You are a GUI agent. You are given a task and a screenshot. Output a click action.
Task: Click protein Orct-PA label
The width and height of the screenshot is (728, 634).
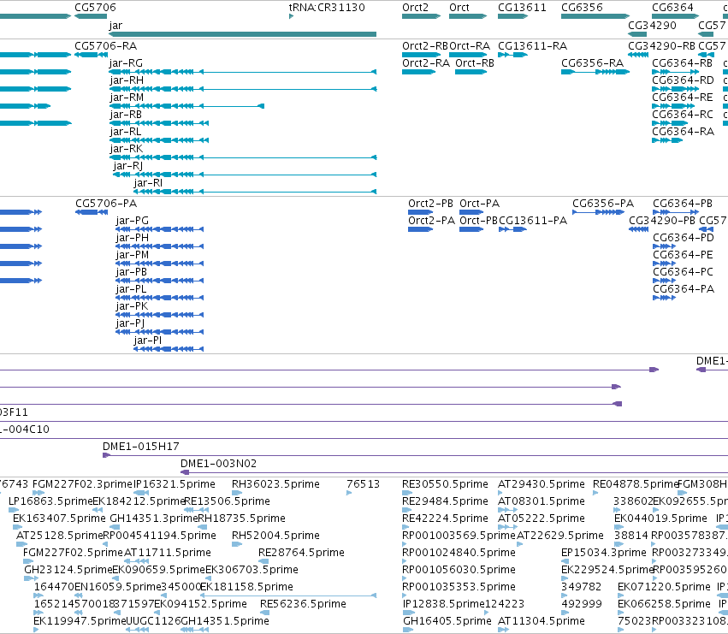tap(480, 204)
